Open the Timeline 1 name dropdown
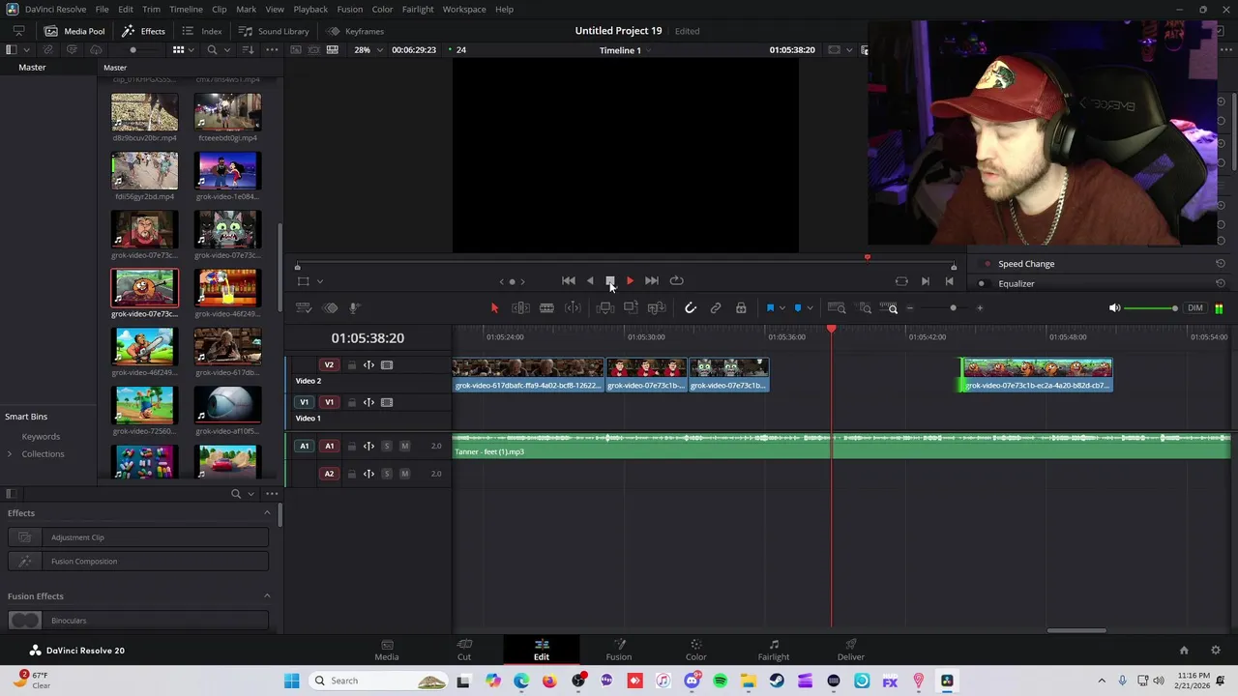The image size is (1238, 696). pyautogui.click(x=625, y=50)
